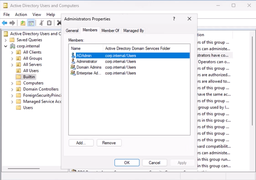Click the Forward arrow toolbar icon

[x=12, y=23]
